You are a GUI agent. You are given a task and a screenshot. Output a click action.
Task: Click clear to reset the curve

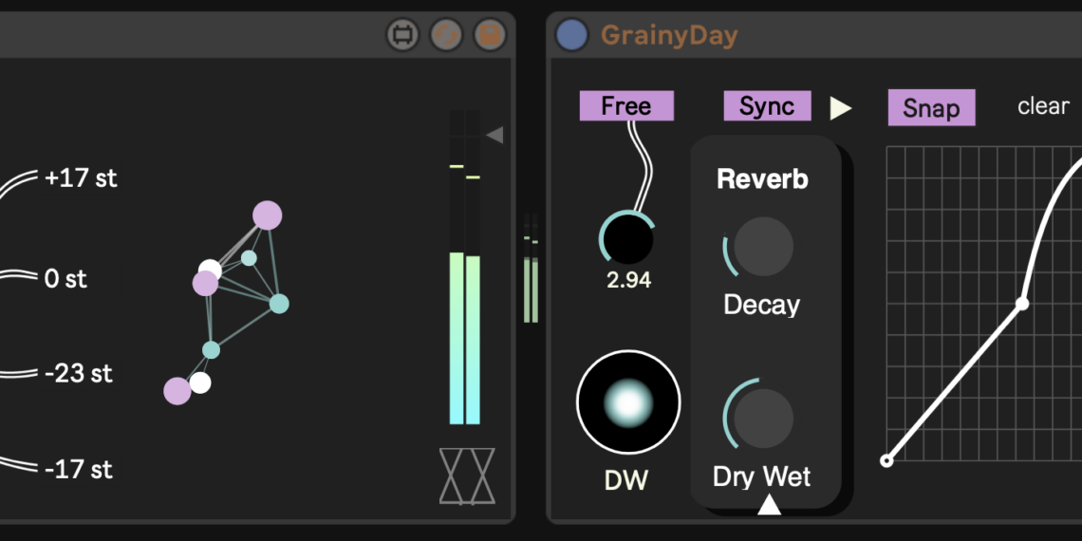[x=1043, y=106]
